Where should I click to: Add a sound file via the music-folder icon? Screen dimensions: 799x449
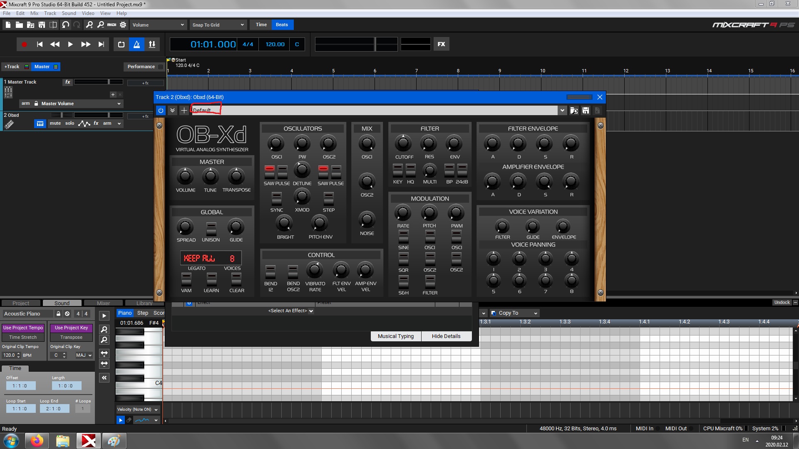coord(30,25)
